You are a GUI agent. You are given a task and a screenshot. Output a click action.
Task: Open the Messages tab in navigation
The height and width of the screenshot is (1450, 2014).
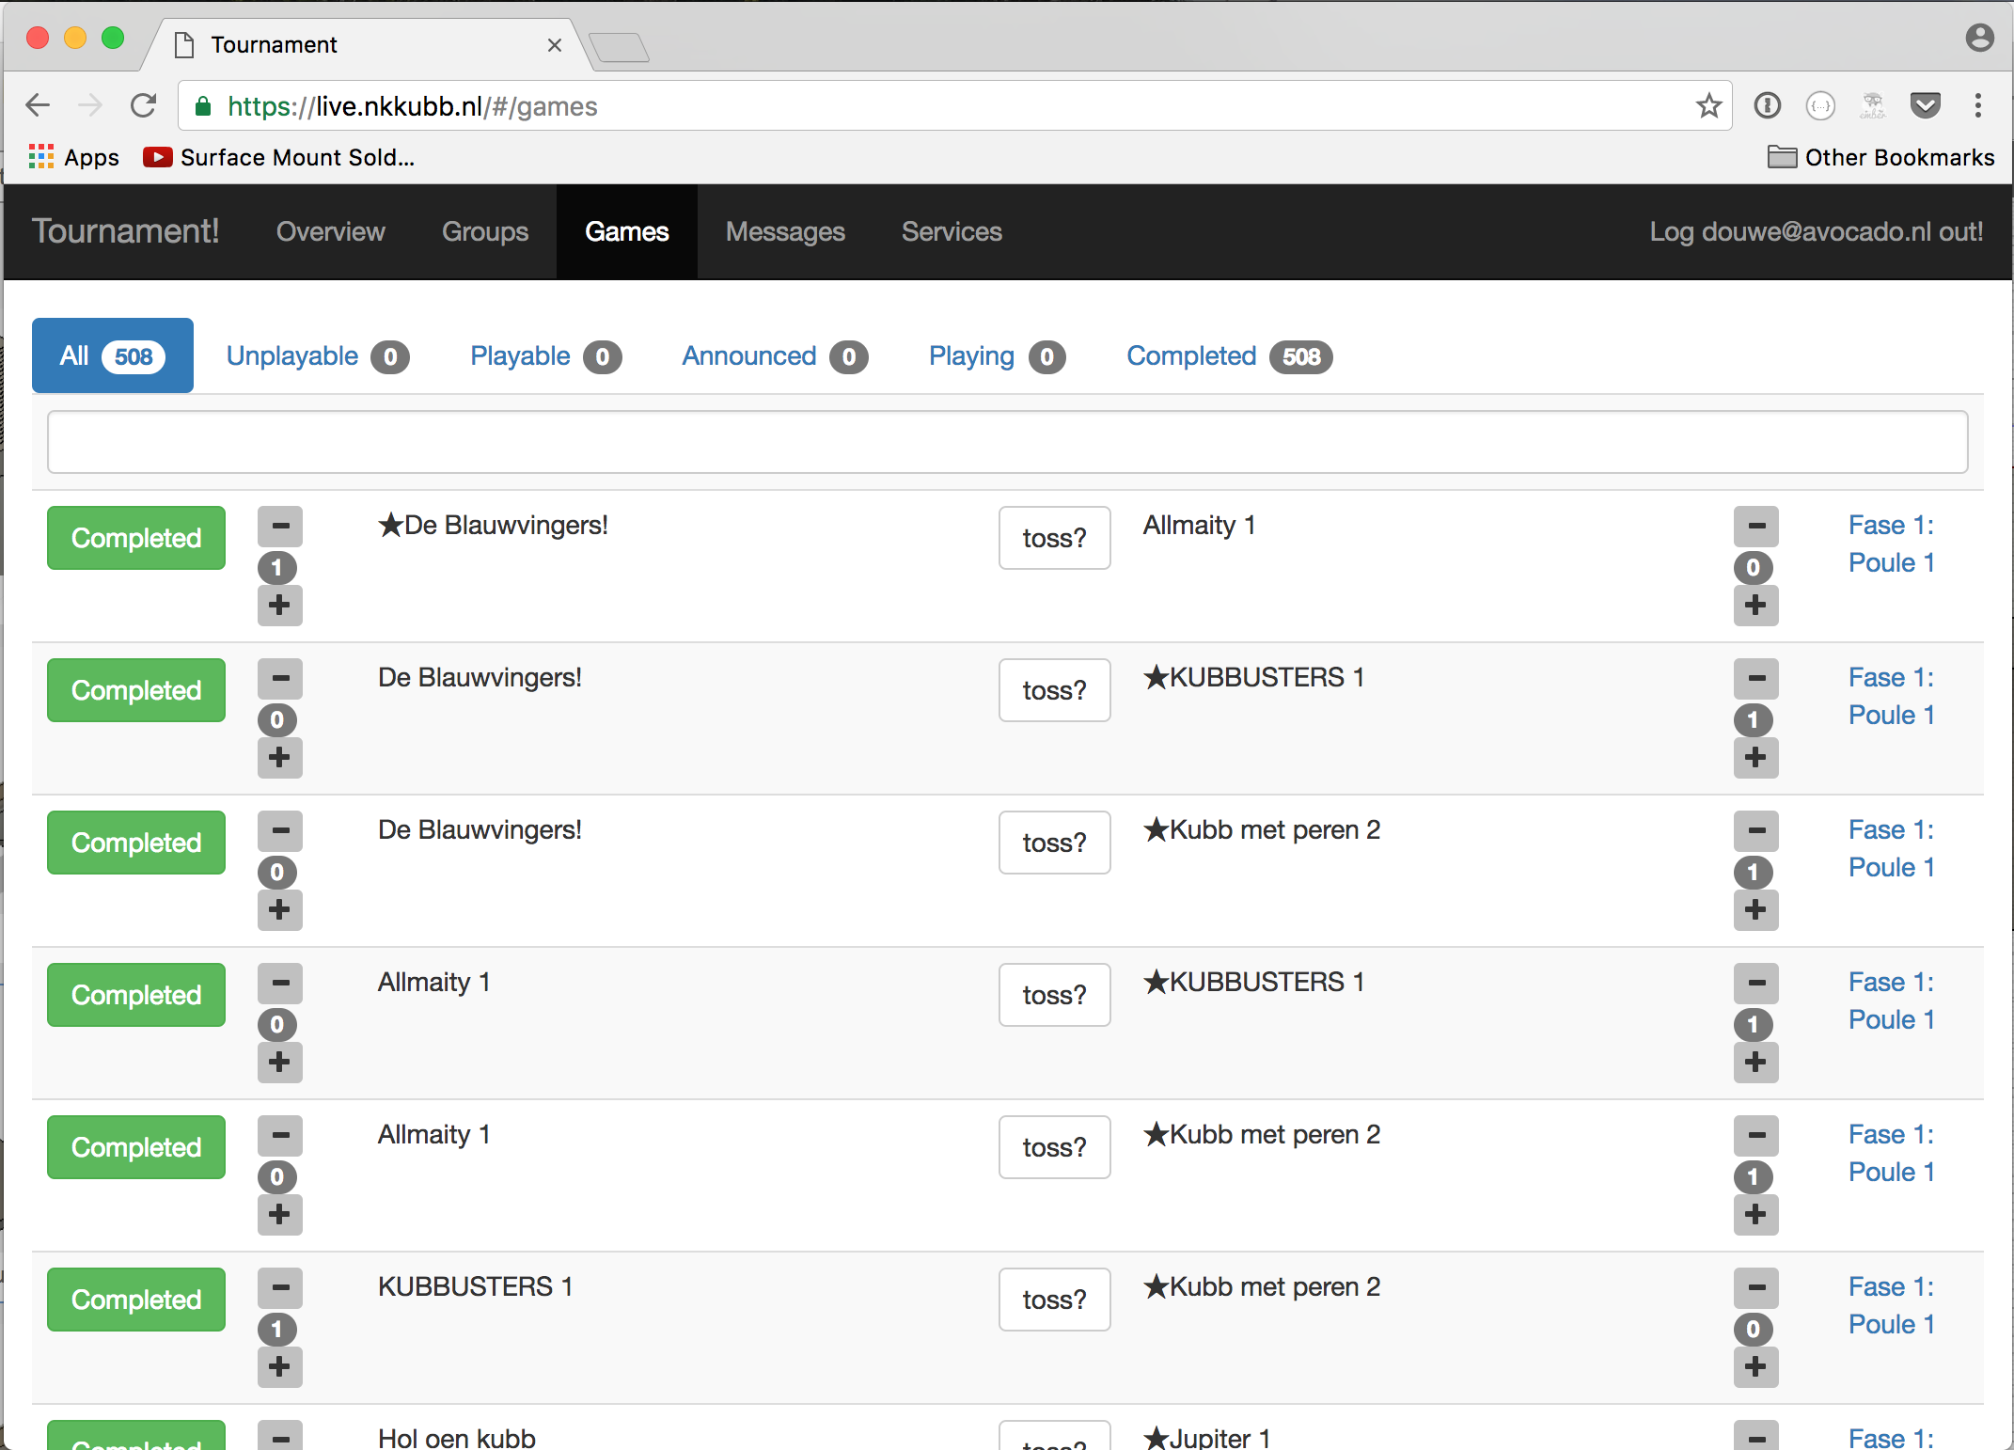[x=785, y=231]
